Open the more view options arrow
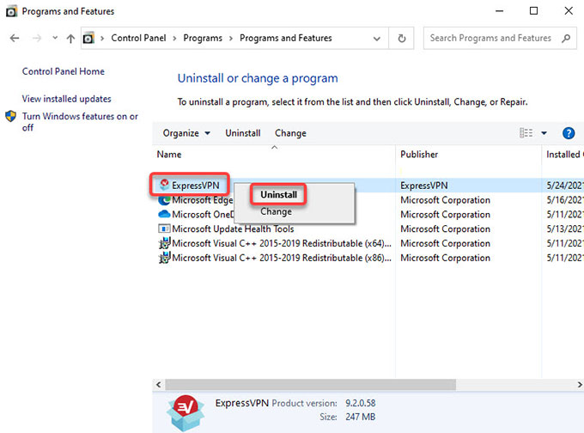 [544, 133]
